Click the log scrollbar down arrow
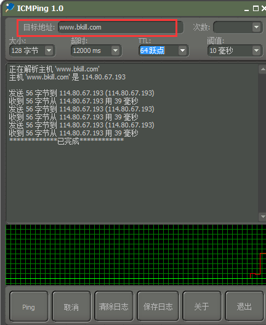 (x=263, y=217)
